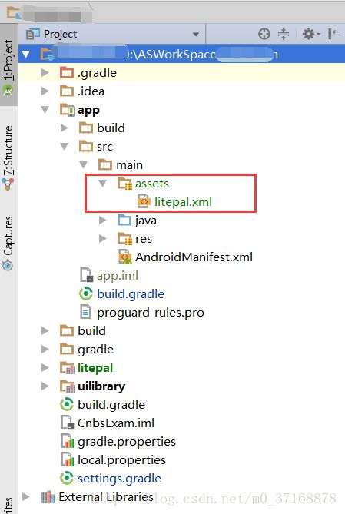Click the res resource folder icon
The height and width of the screenshot is (514, 345).
pos(124,239)
